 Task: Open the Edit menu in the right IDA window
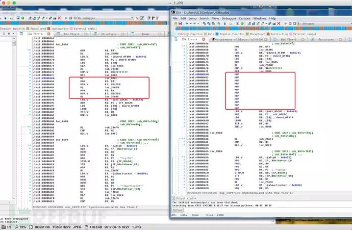183,18
